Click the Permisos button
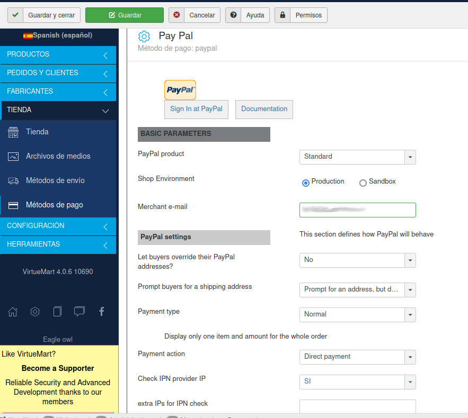 pos(301,15)
